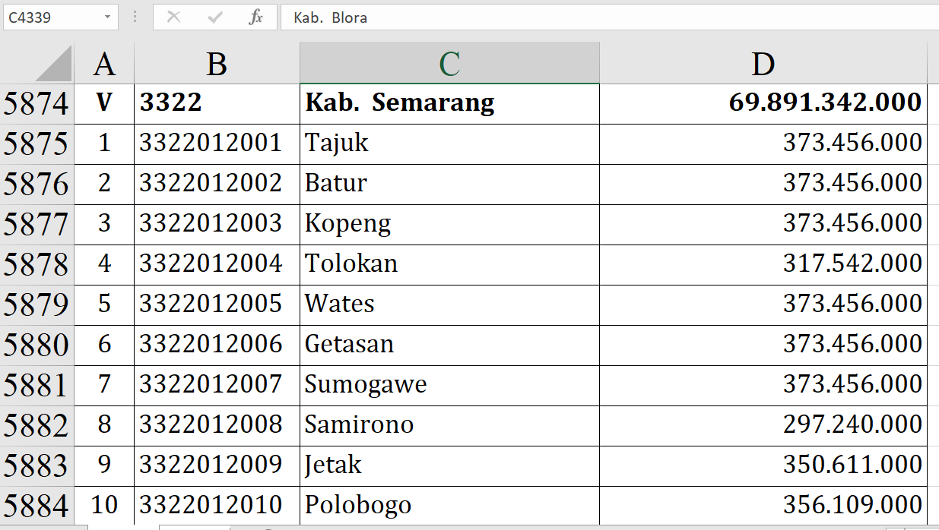This screenshot has height=530, width=939.
Task: Click the formula bar containing Kab. Blora
Action: point(608,17)
